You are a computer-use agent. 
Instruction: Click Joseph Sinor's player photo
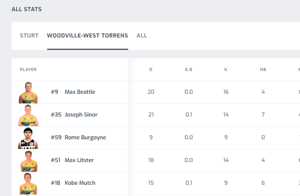tap(28, 115)
